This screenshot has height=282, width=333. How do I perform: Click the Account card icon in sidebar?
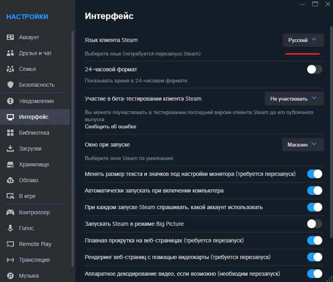10,37
